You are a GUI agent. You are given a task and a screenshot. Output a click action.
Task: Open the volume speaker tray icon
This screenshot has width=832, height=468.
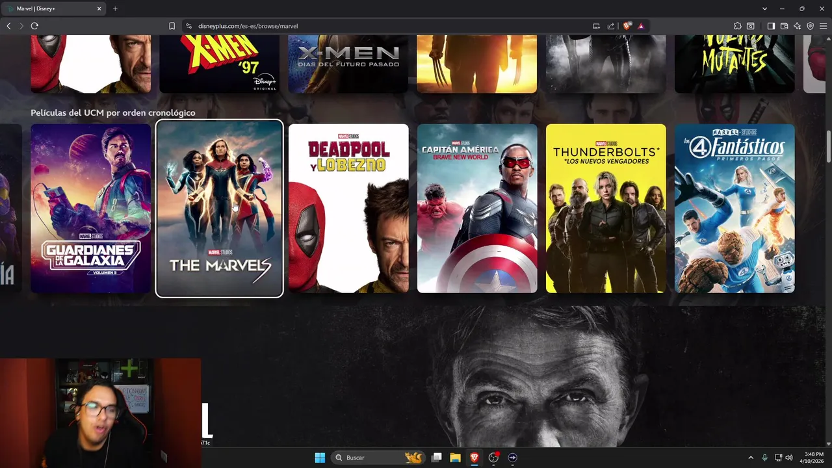click(789, 458)
